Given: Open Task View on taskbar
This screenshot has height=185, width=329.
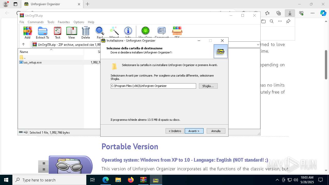Looking at the screenshot, I should [x=93, y=180].
